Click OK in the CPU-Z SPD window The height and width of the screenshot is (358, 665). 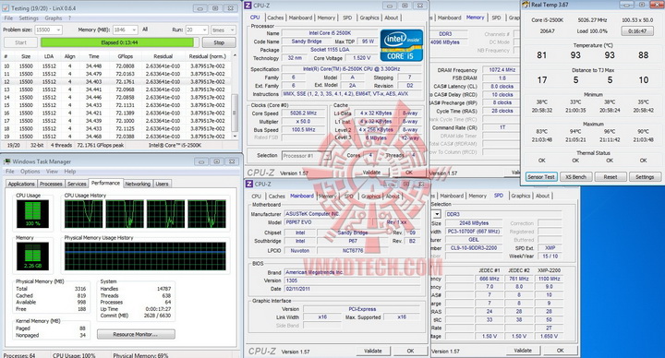click(561, 351)
